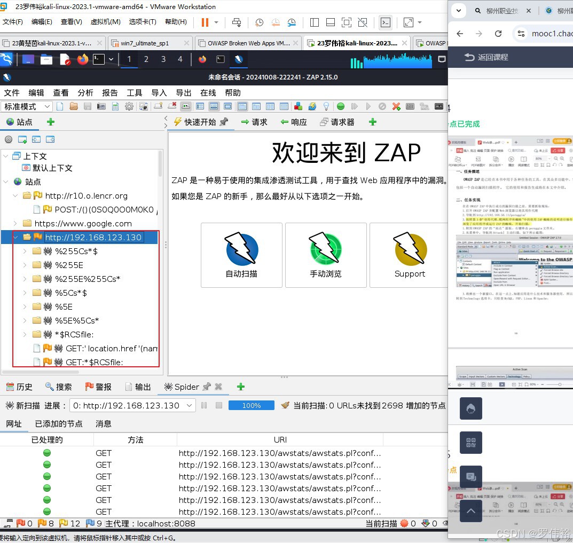Click the Spider 100% progress bar
The height and width of the screenshot is (543, 573).
tap(252, 405)
